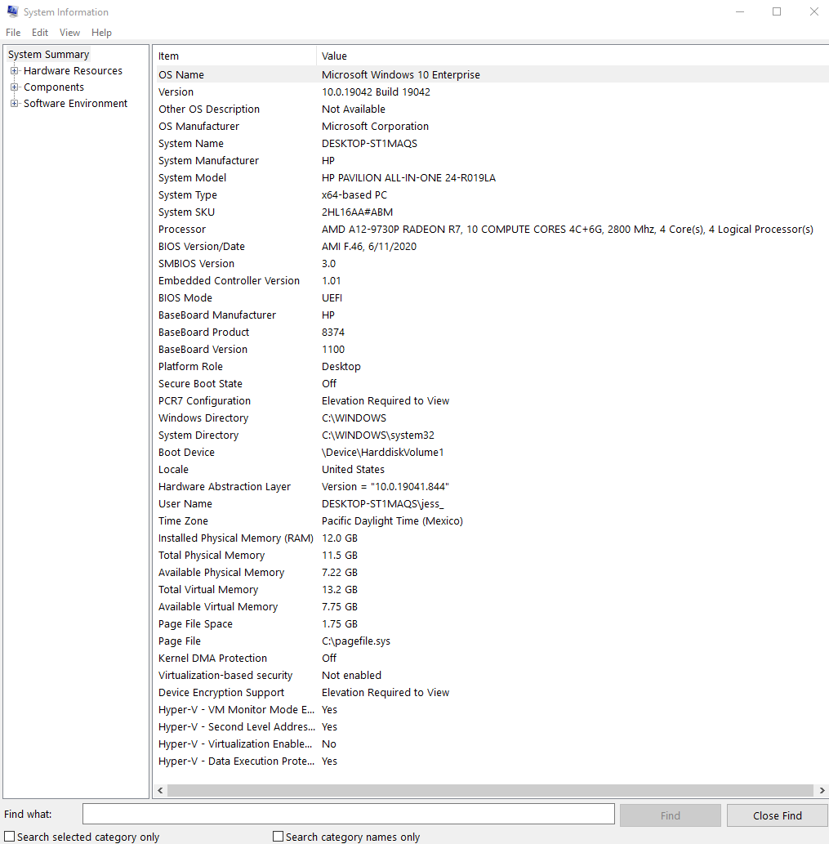Click the horizontal scrollbar thumb
The image size is (829, 844).
pyautogui.click(x=490, y=790)
